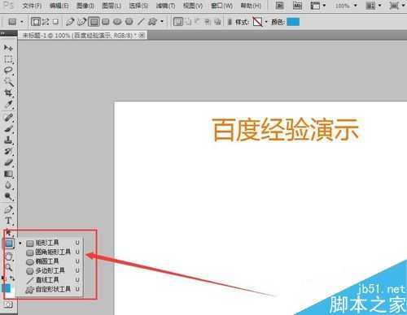Select the History Brush tool
The height and width of the screenshot is (315, 407).
[x=8, y=151]
